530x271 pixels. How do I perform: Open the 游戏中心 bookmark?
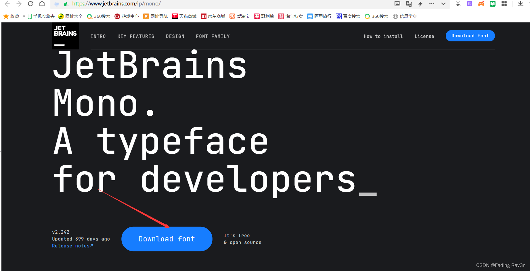click(127, 16)
